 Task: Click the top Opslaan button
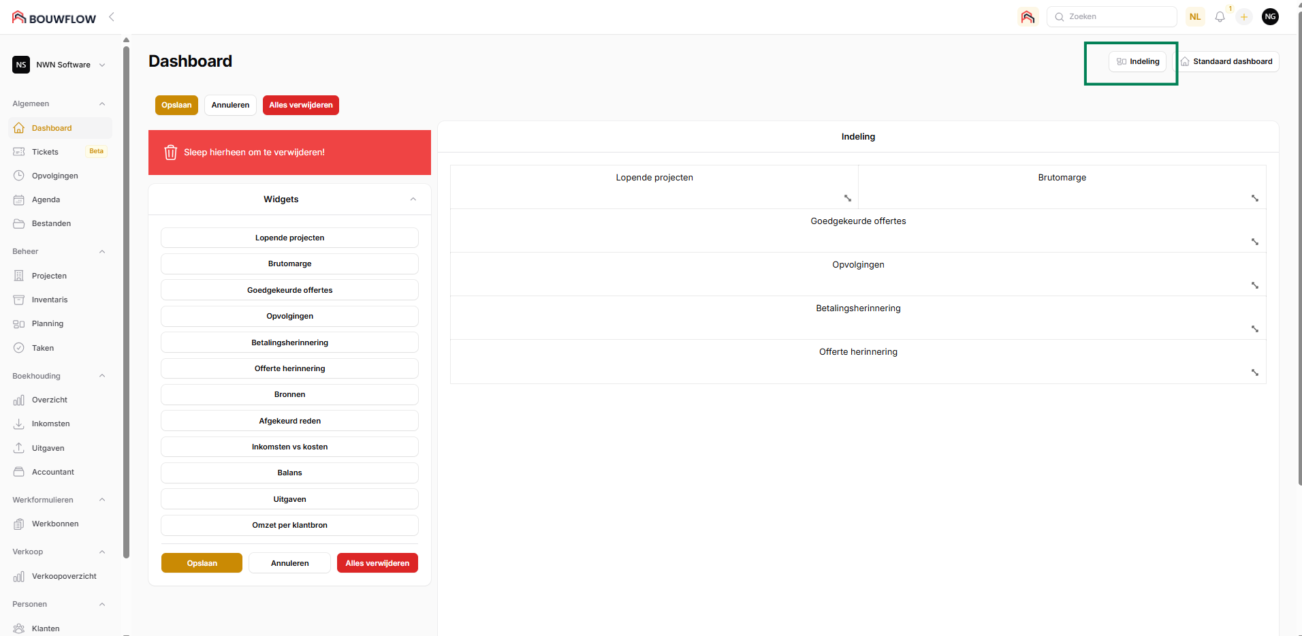tap(176, 105)
